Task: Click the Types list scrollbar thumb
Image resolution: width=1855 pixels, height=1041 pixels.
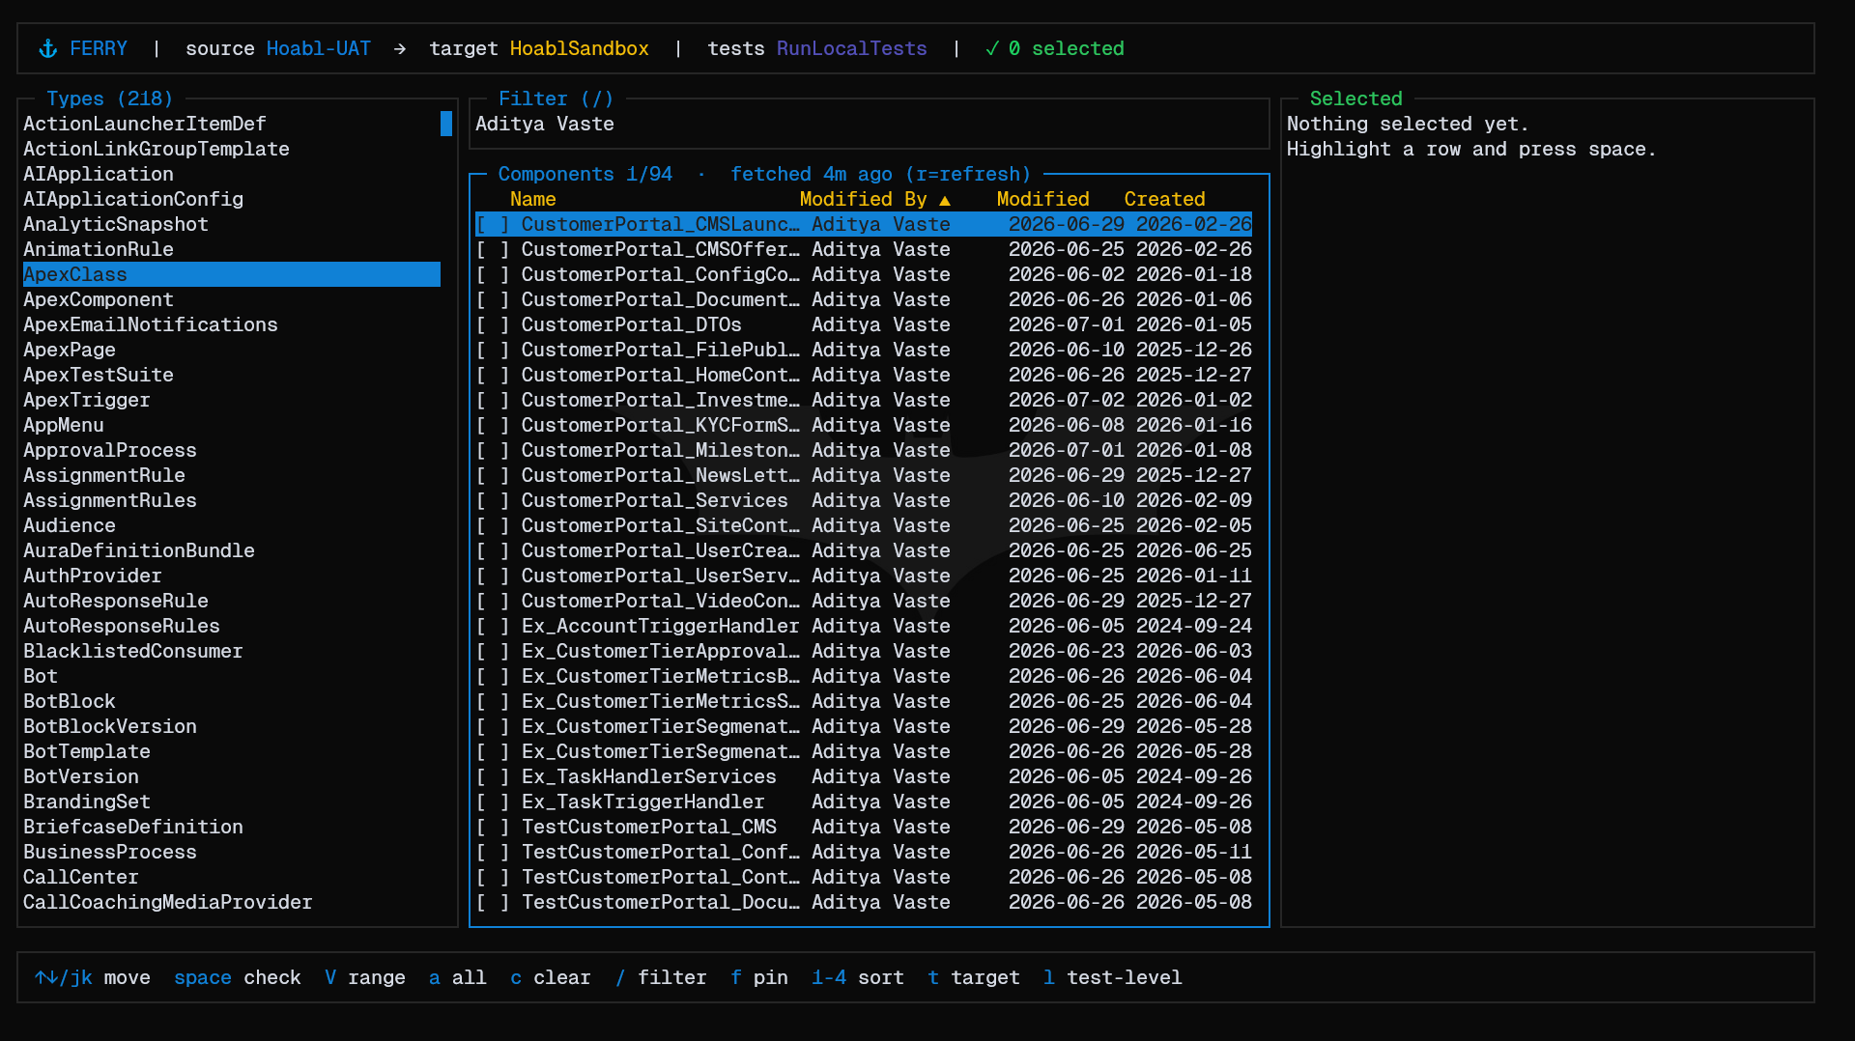Action: (x=446, y=124)
